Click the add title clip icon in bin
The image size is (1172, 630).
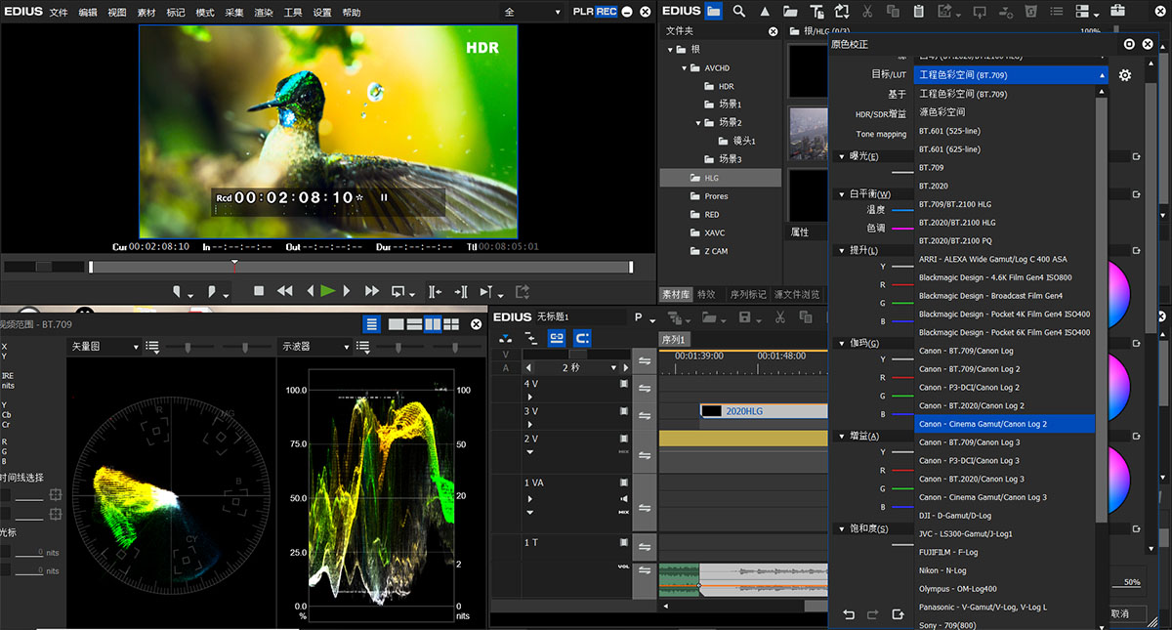click(x=816, y=11)
